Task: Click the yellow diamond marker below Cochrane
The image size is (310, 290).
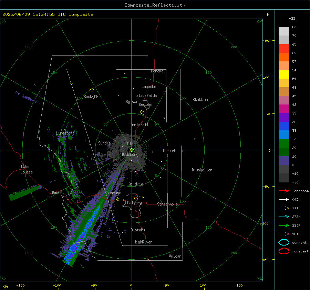Action: click(118, 199)
